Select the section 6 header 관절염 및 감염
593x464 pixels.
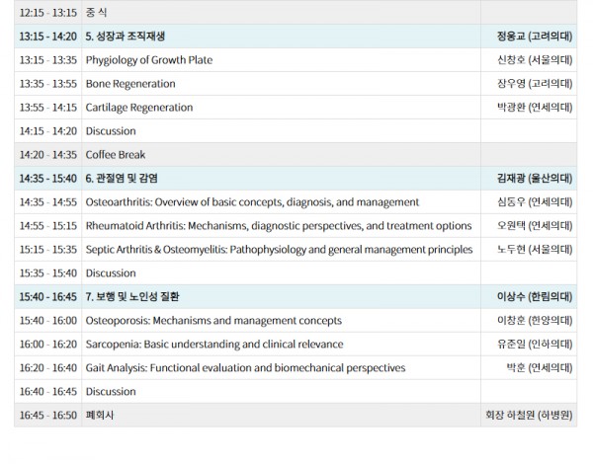[122, 179]
